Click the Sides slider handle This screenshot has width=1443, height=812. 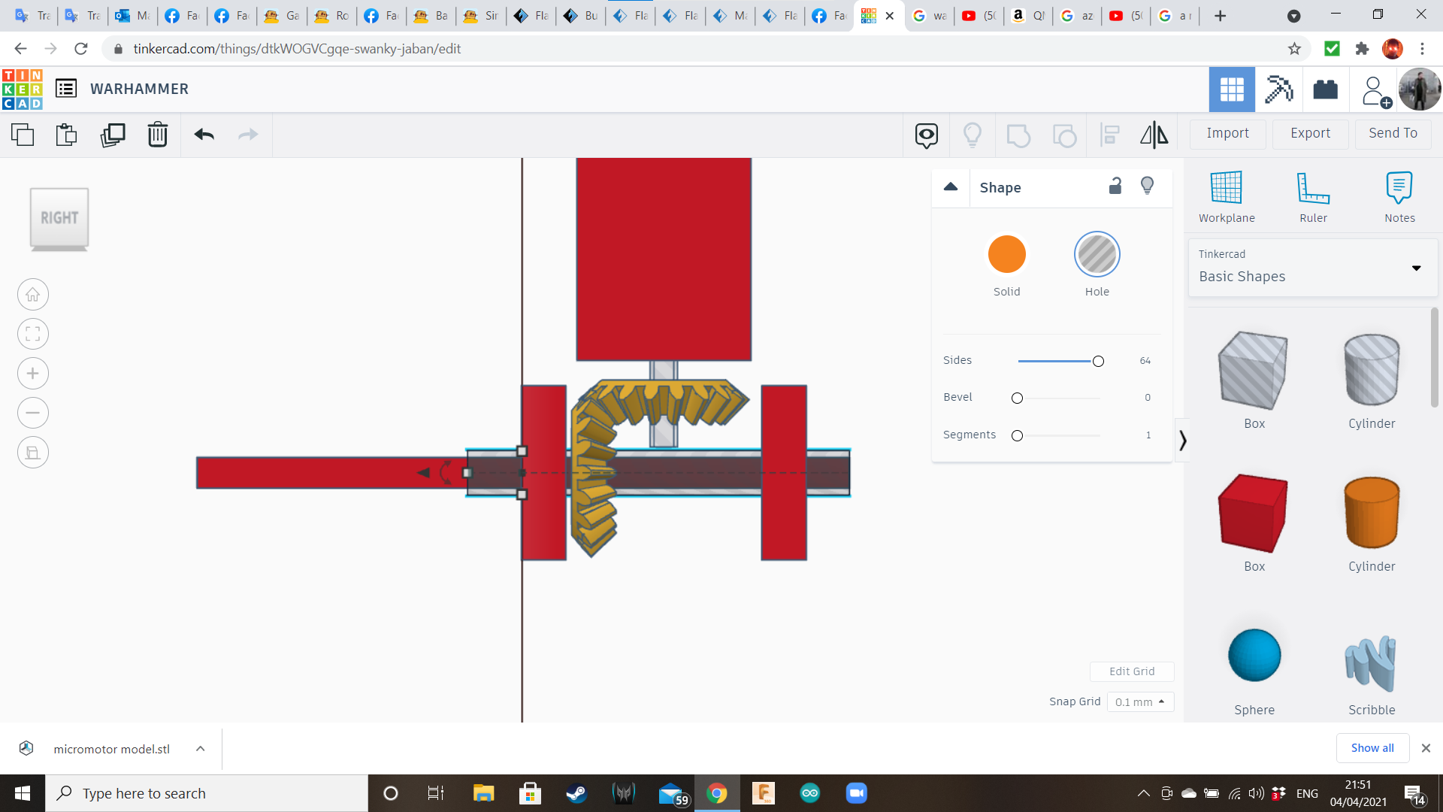(1098, 361)
